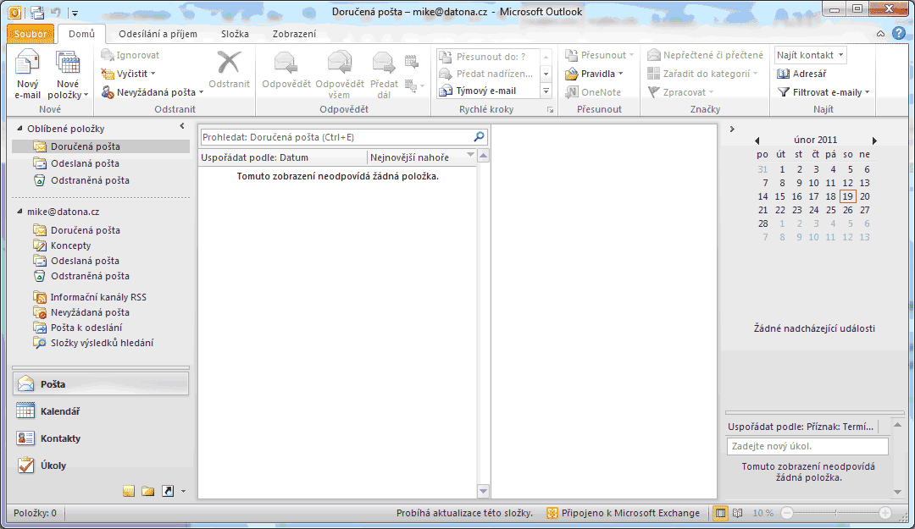This screenshot has height=529, width=915.
Task: Click message list scroll up arrow
Action: click(483, 156)
